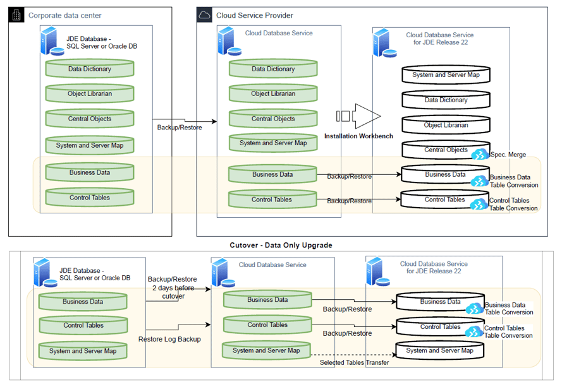The width and height of the screenshot is (562, 387).
Task: Select green Object Librarian cylinder in Cloud Database Service
Action: point(273,94)
